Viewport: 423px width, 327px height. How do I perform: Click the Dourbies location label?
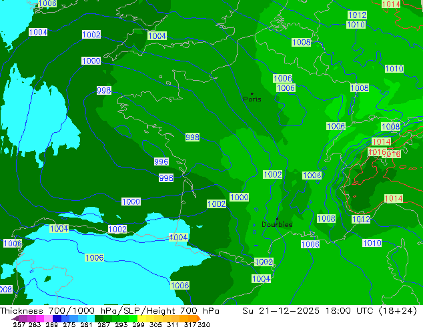tap(277, 224)
